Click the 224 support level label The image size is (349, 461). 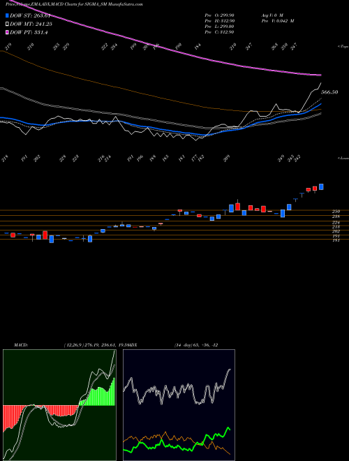(336, 223)
